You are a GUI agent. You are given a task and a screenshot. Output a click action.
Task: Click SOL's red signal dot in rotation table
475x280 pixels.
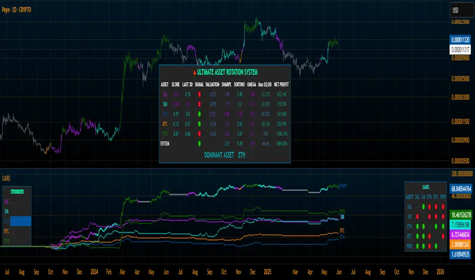point(199,95)
